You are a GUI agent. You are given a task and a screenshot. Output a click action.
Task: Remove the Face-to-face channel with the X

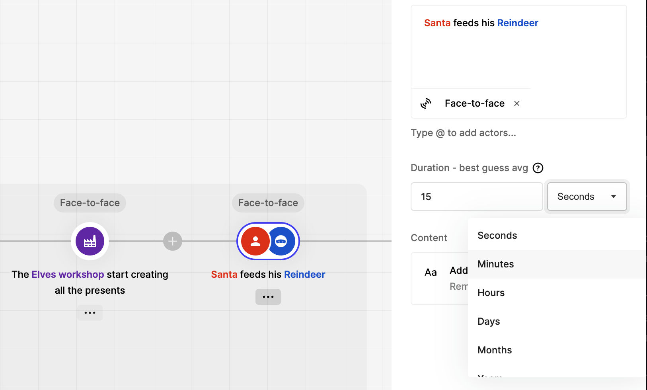coord(517,103)
